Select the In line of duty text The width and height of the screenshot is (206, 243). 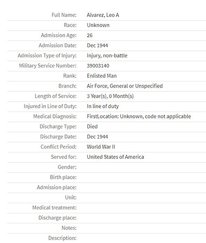(x=103, y=106)
